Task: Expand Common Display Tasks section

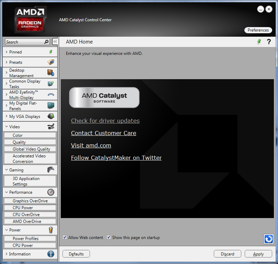Action: pos(7,84)
